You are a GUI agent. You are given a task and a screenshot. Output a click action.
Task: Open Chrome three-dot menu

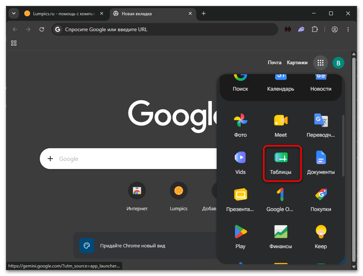tap(348, 29)
